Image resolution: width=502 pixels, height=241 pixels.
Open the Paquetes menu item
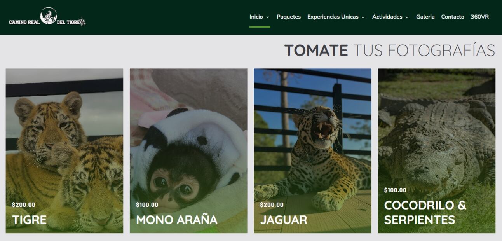click(x=289, y=17)
